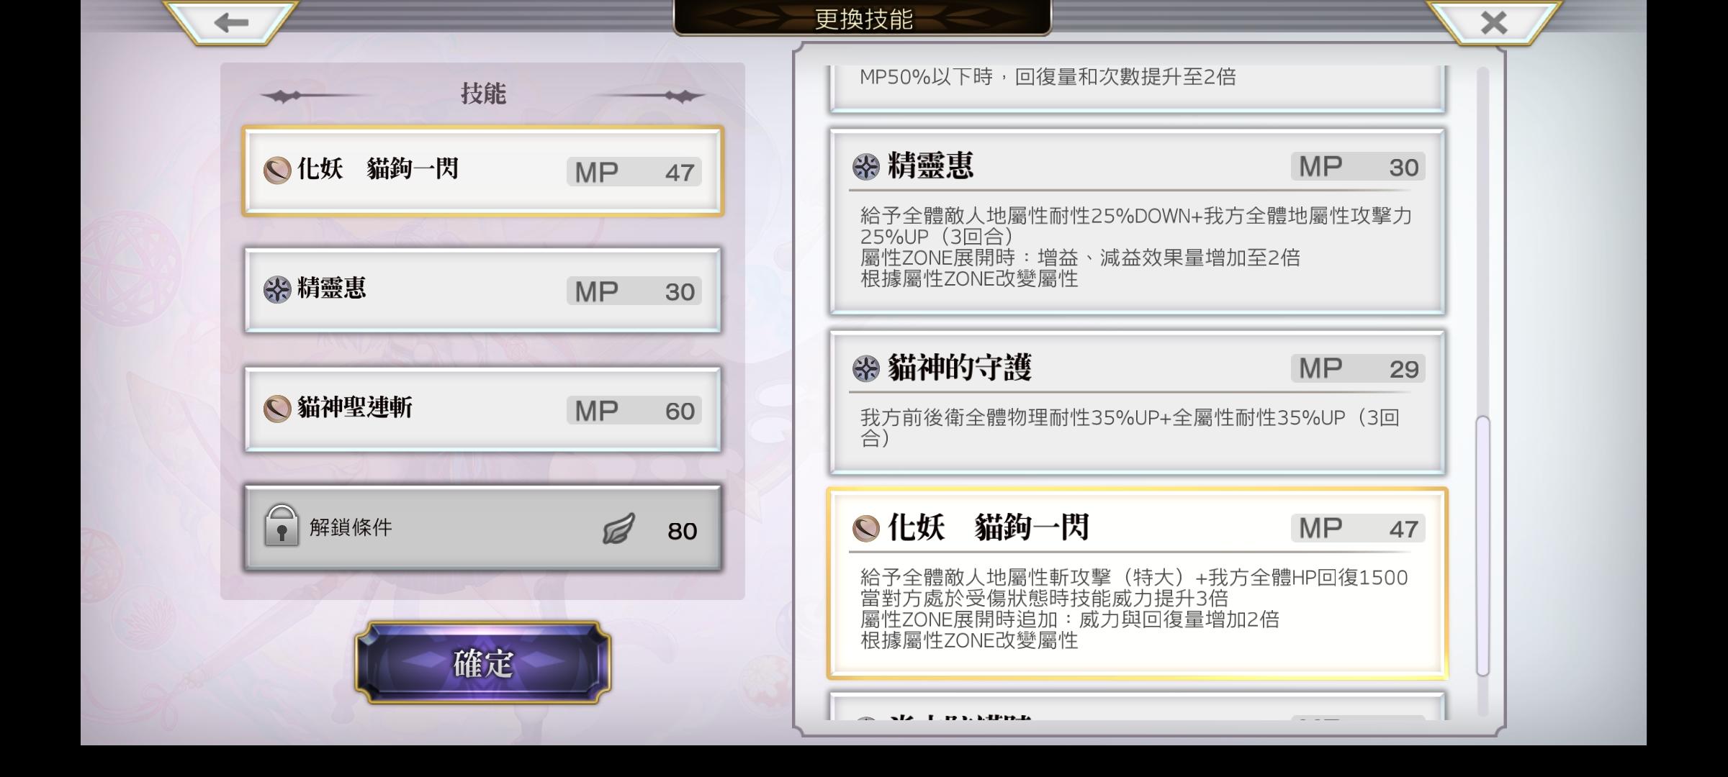Choose 化妖 貓鉤一閃 from the skill list

pyautogui.click(x=1137, y=583)
